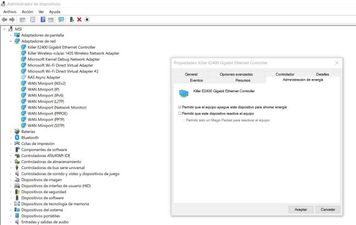This screenshot has height=225, width=356.
Task: Select WAN Miniport (IPv6)
Action: tap(46, 95)
